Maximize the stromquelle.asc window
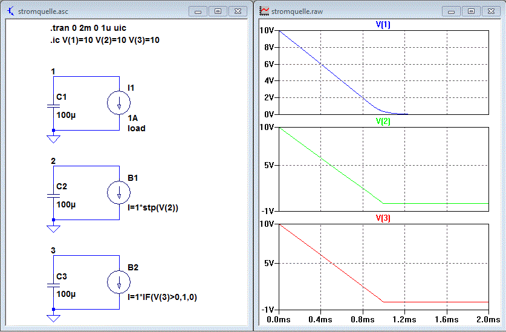This screenshot has width=506, height=332. point(218,11)
